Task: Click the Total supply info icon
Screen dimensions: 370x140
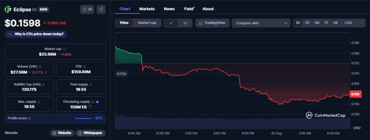Action: click(91, 84)
